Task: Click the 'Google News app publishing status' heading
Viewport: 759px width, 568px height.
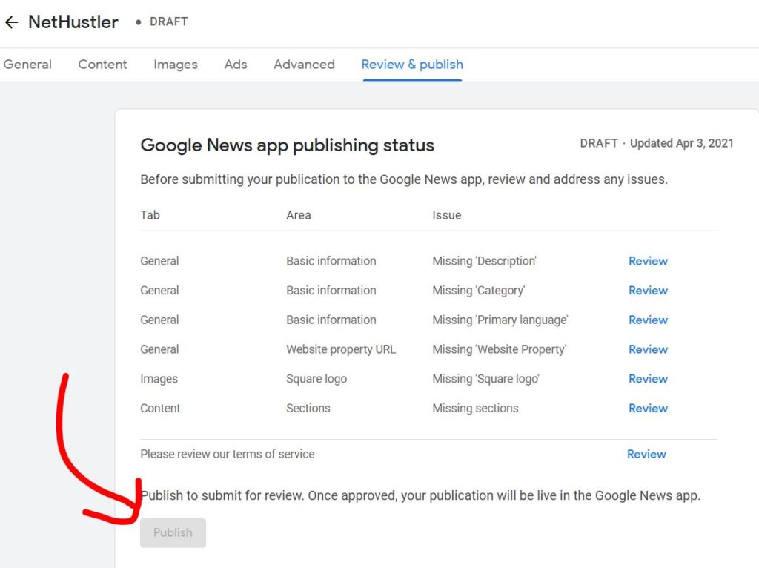Action: pos(287,145)
